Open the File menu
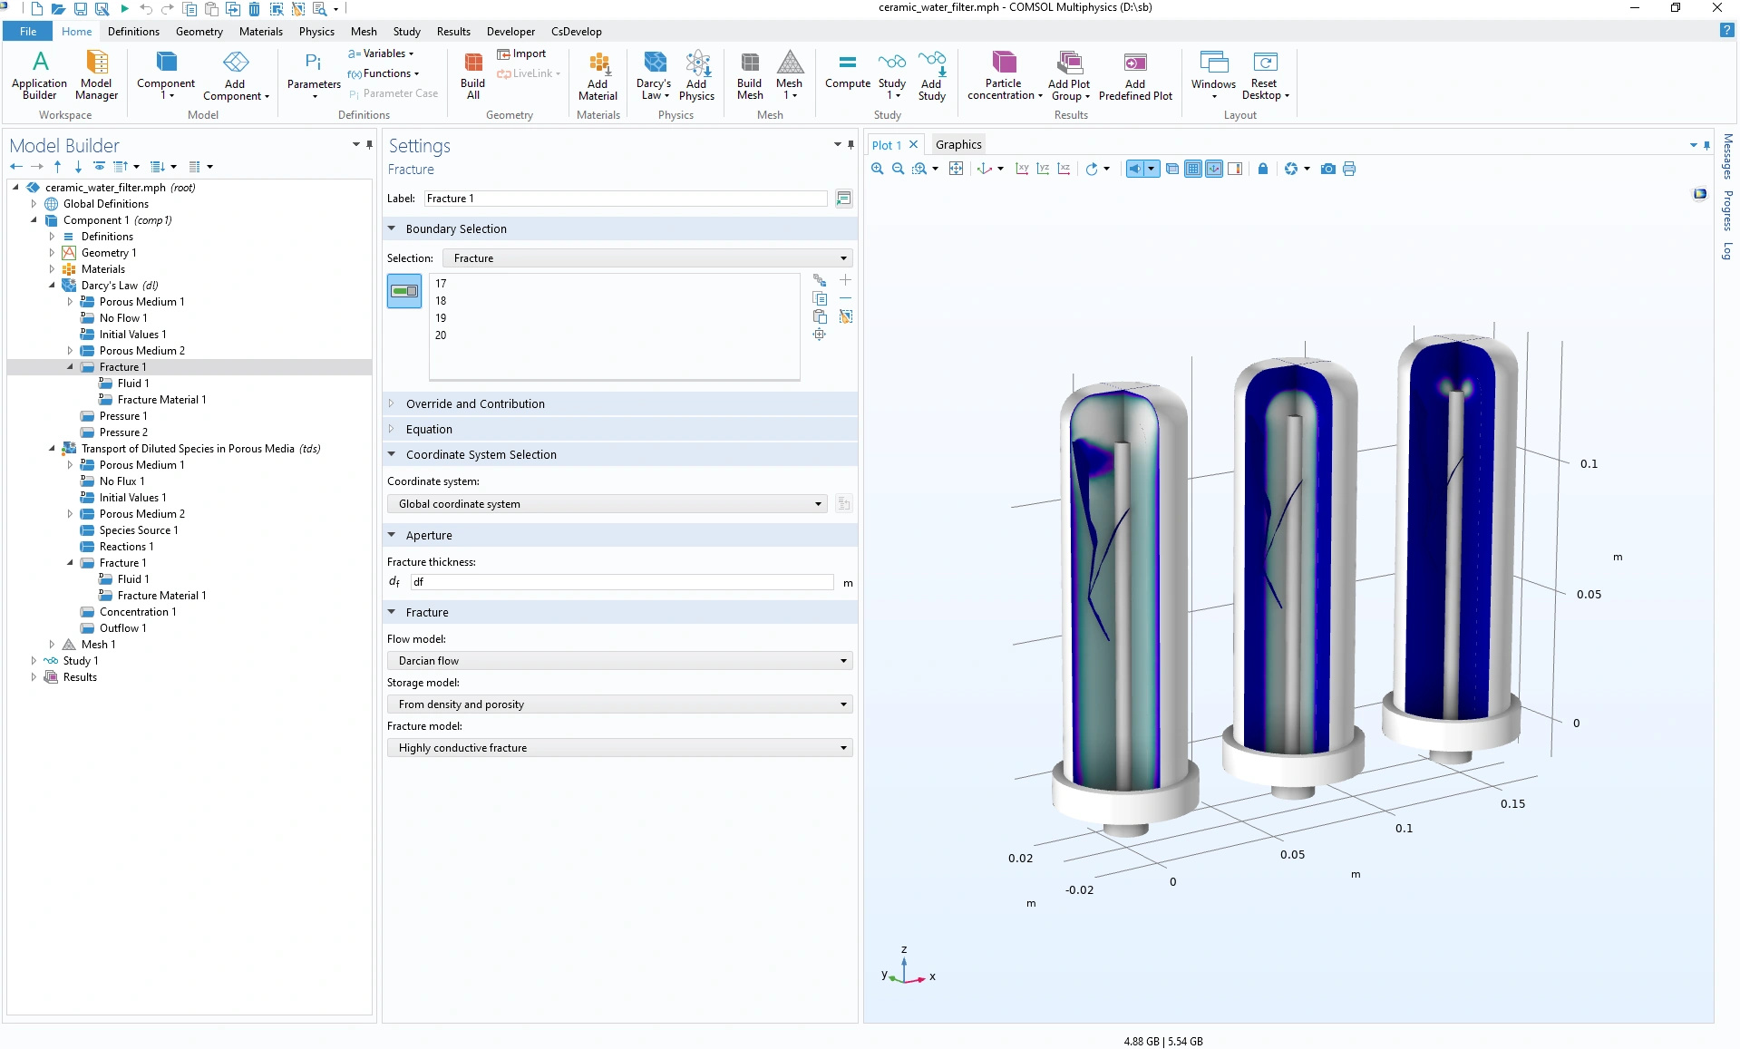The image size is (1740, 1049). click(x=28, y=31)
